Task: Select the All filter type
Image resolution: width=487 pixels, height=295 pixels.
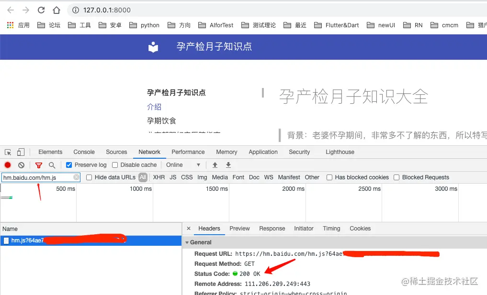Action: [x=143, y=177]
